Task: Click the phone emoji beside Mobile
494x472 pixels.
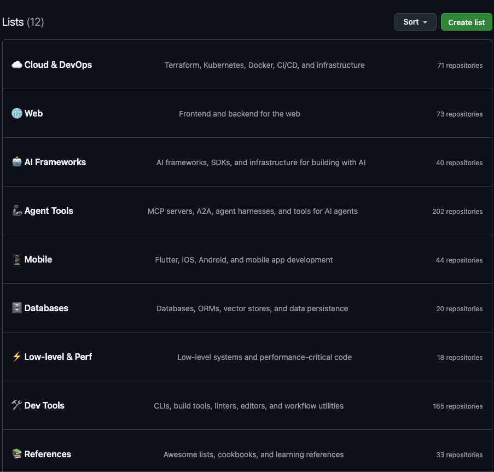Action: point(17,259)
